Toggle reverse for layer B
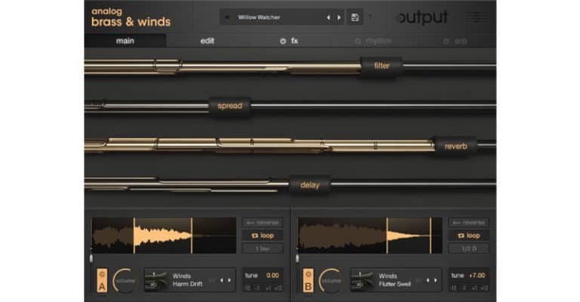Image resolution: width=580 pixels, height=302 pixels. (x=469, y=223)
